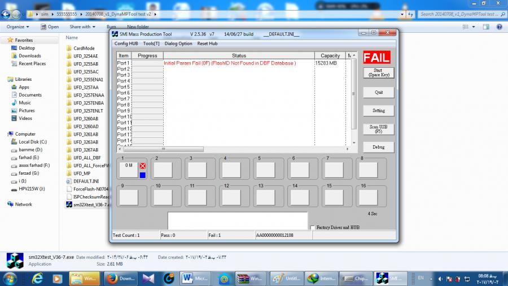
Task: Open Dialog Option menu
Action: pyautogui.click(x=178, y=44)
